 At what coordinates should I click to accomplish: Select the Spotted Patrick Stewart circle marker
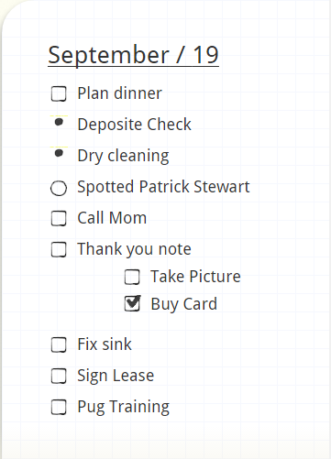59,188
